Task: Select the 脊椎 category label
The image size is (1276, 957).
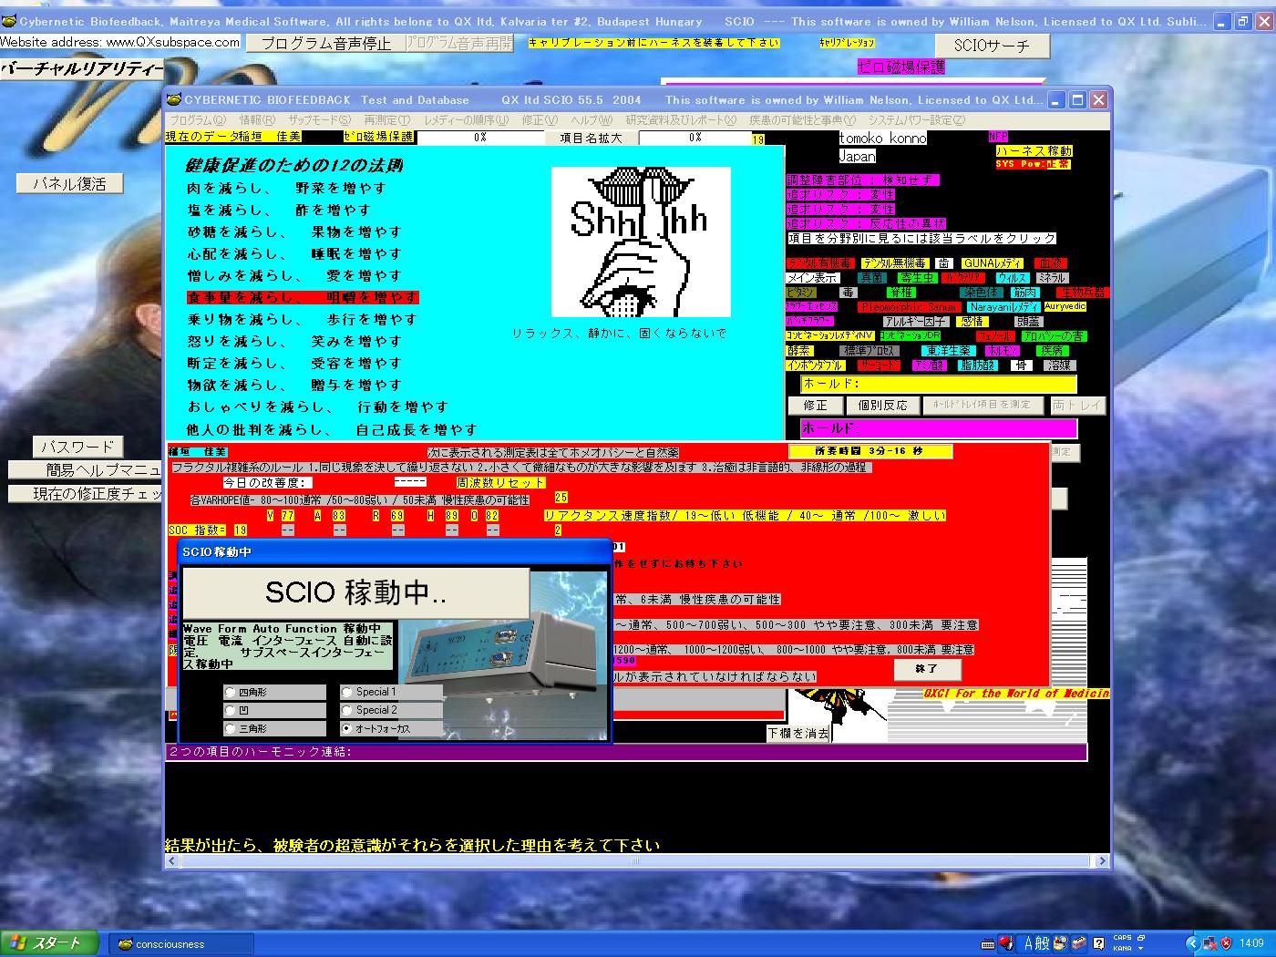Action: 900,293
